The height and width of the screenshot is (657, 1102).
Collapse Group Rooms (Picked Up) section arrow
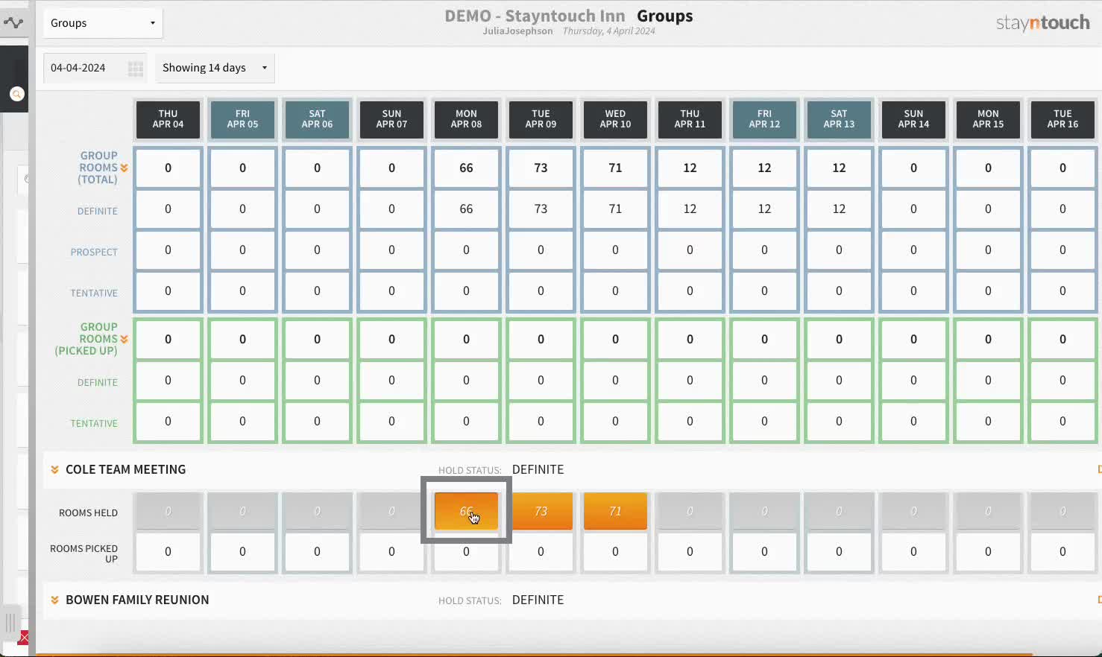click(x=125, y=340)
